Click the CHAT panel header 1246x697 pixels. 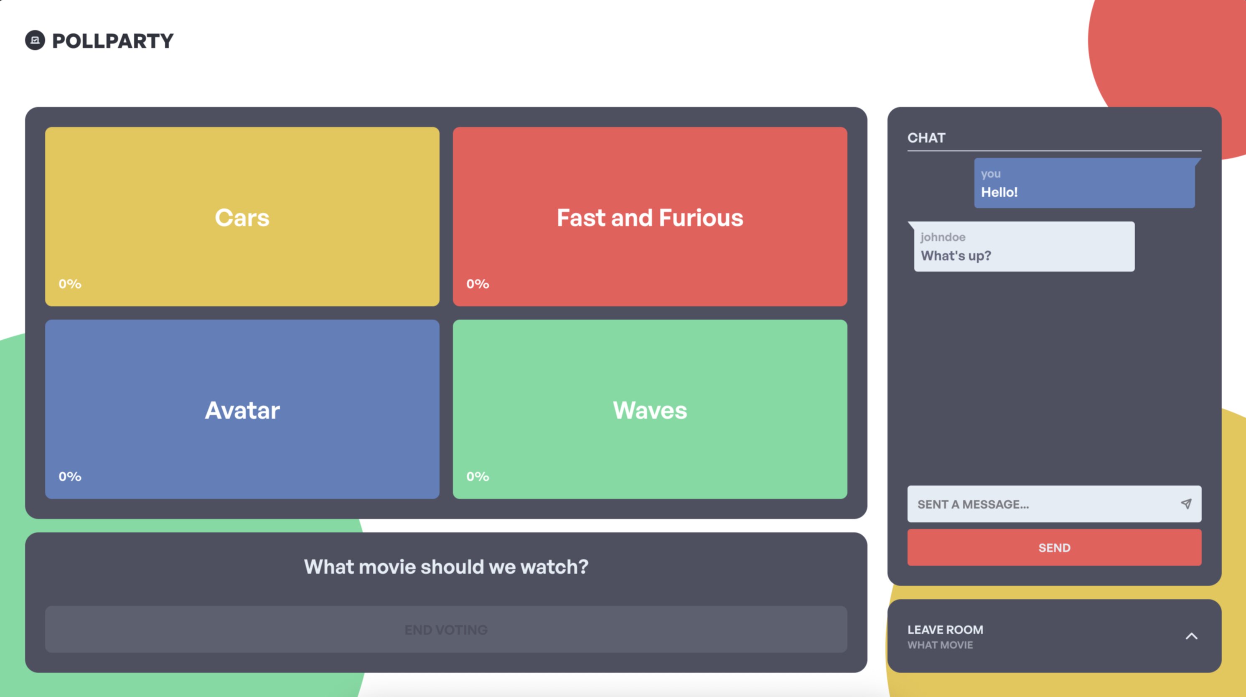coord(926,138)
